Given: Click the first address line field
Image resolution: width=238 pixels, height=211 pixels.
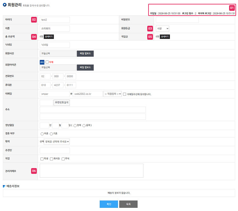Looking at the screenshot, I should (93, 110).
